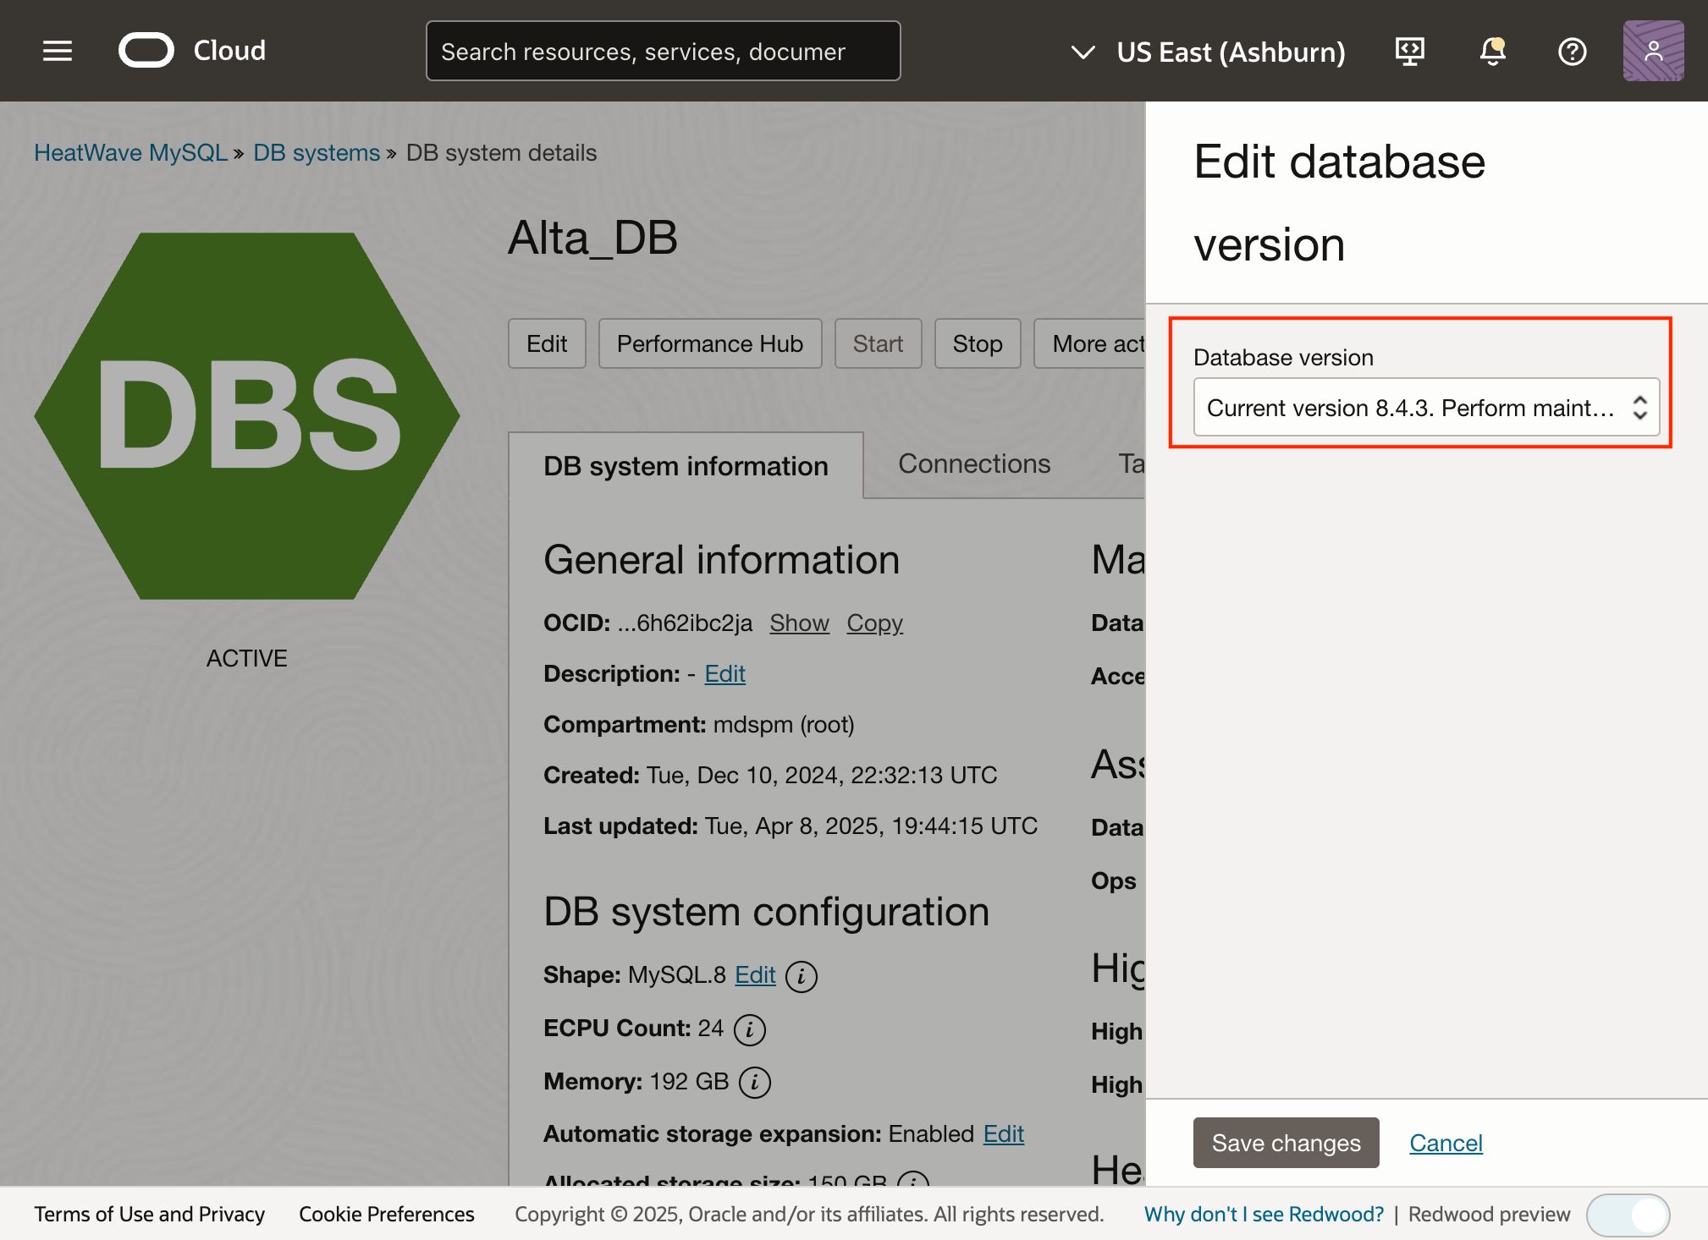Open the hamburger navigation menu
1708x1240 pixels.
click(x=58, y=52)
